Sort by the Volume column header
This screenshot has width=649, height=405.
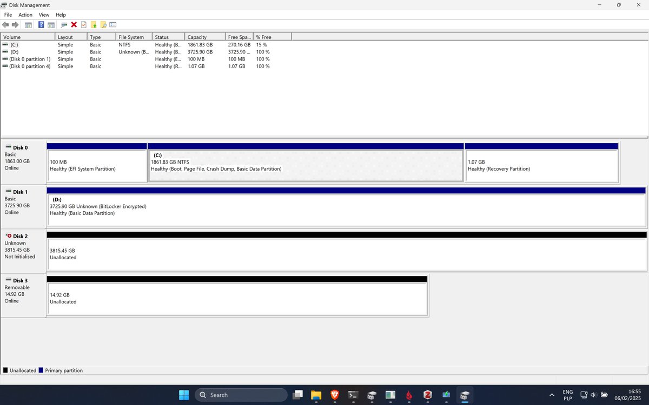(28, 37)
